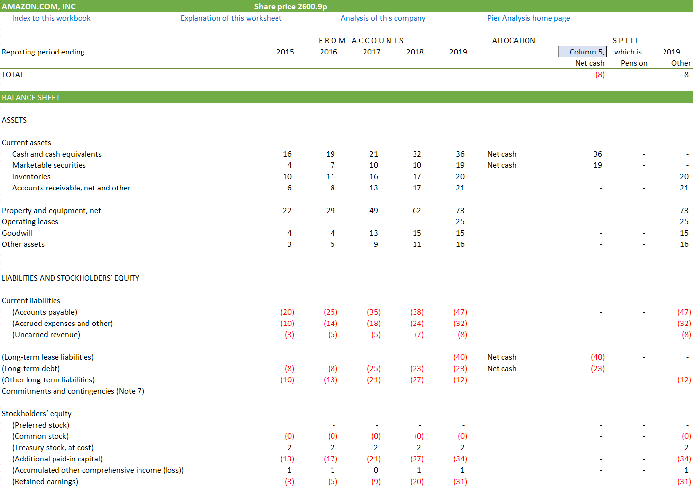The width and height of the screenshot is (693, 487).
Task: Click 2017 Property and equipment value 49
Action: [373, 211]
